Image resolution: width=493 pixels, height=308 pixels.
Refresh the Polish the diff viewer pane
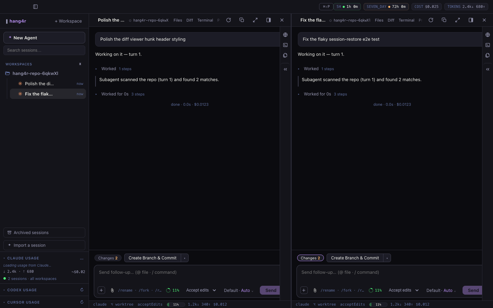coord(228,20)
